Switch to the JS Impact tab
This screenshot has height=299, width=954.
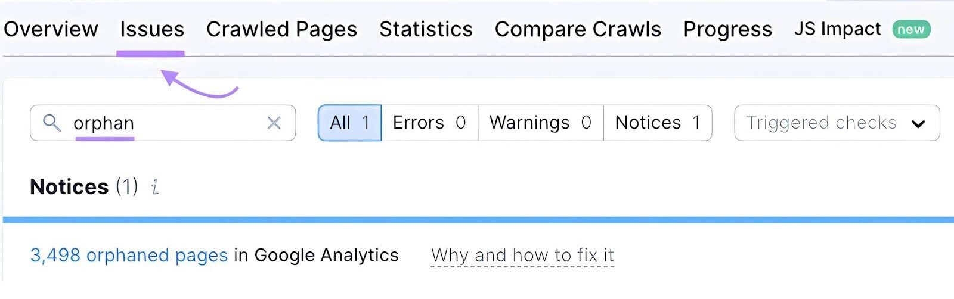click(x=837, y=29)
